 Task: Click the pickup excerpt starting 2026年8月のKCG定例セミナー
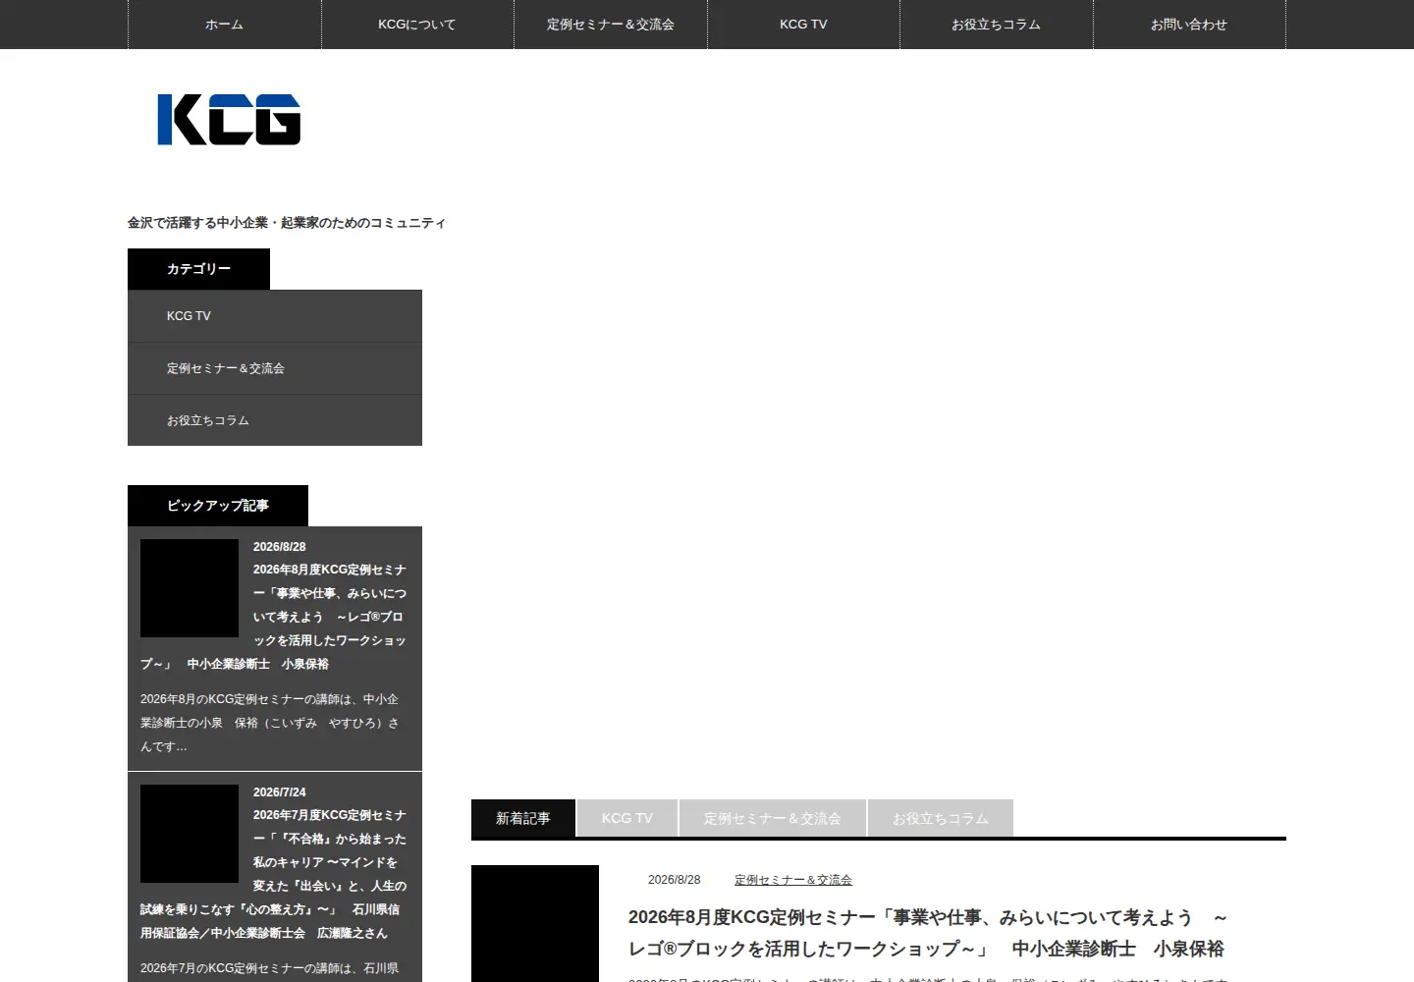click(x=271, y=723)
